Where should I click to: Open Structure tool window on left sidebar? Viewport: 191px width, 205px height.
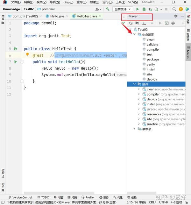[x=3, y=173]
